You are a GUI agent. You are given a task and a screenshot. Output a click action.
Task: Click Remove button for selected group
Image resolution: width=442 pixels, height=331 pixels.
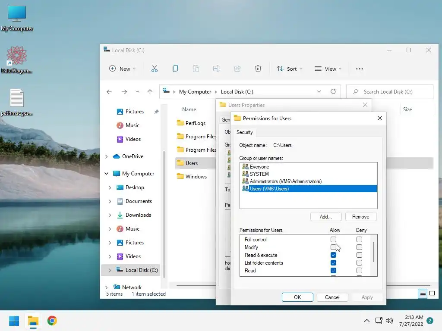coord(361,217)
